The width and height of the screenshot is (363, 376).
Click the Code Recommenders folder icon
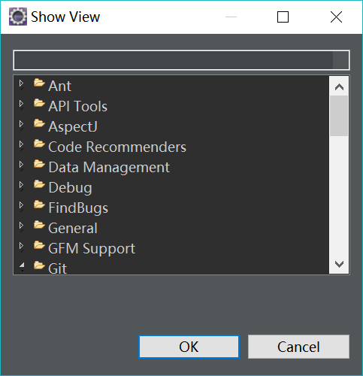pos(39,144)
